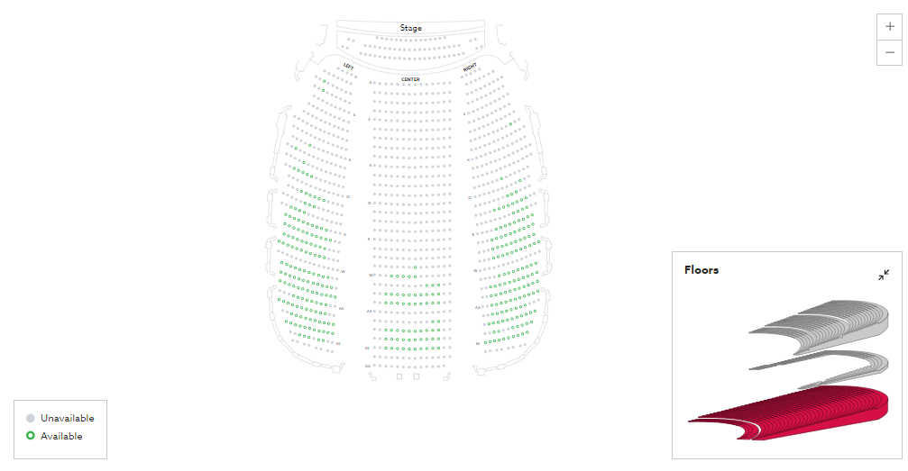
Task: Zoom out with the minus button
Action: pyautogui.click(x=889, y=52)
